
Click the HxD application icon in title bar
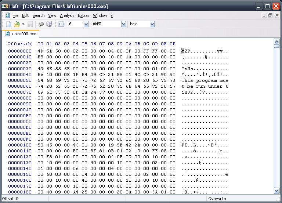pos(5,6)
